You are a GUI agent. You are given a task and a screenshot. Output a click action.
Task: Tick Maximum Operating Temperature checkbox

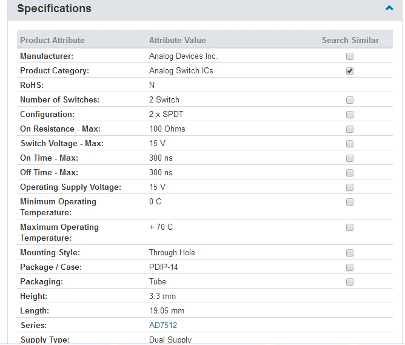350,227
